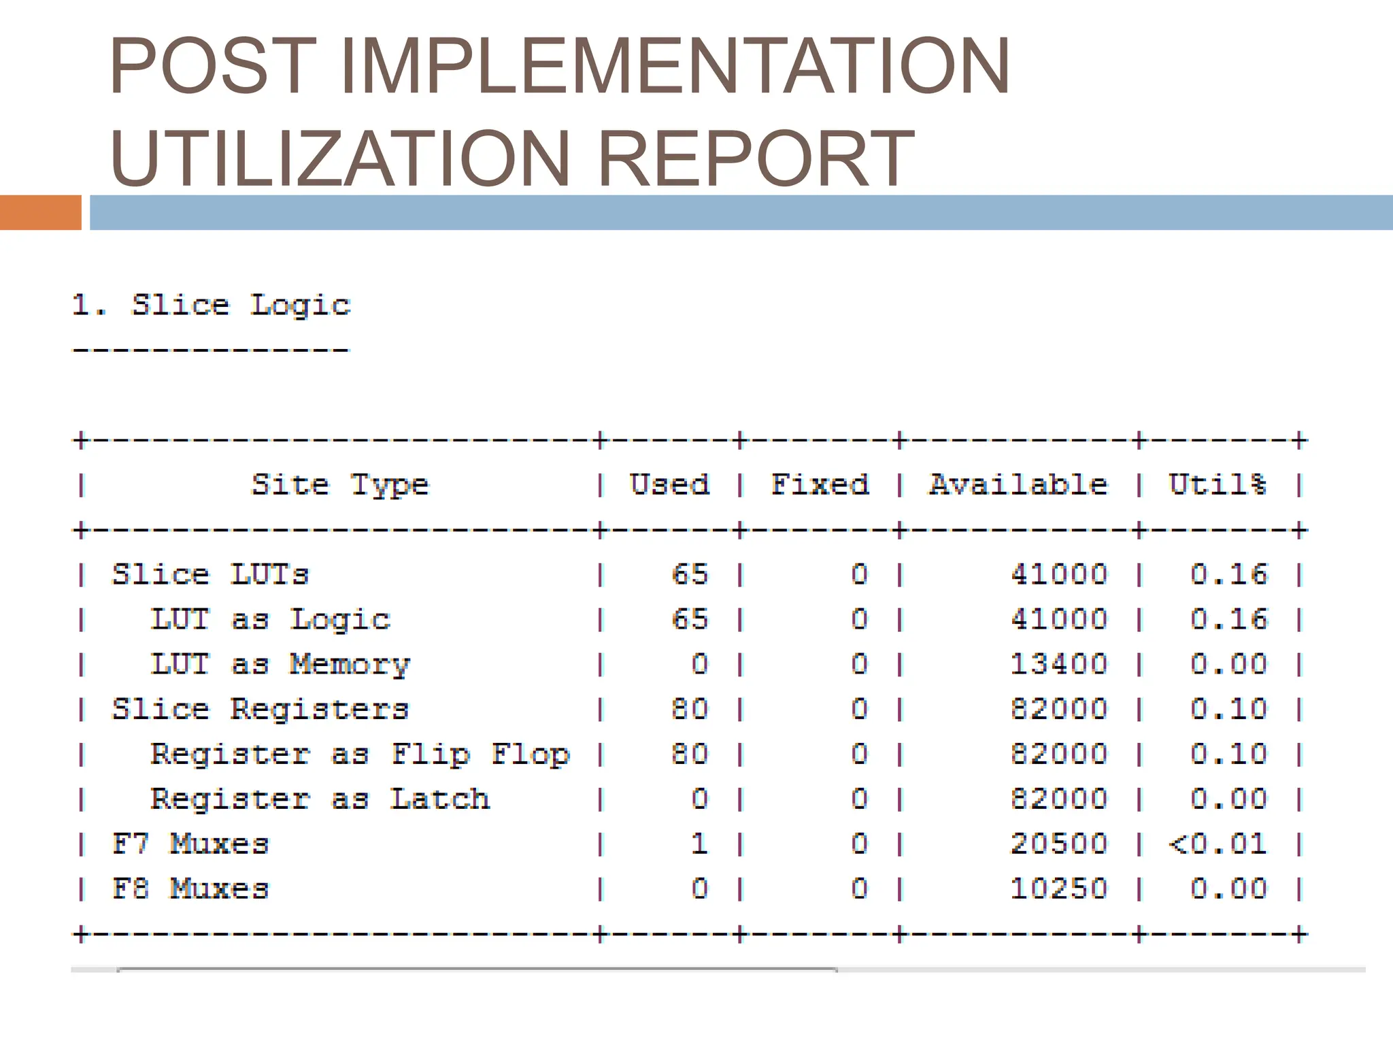The image size is (1393, 1045).
Task: Select the 'LUT as Memory' row label
Action: pyautogui.click(x=280, y=665)
